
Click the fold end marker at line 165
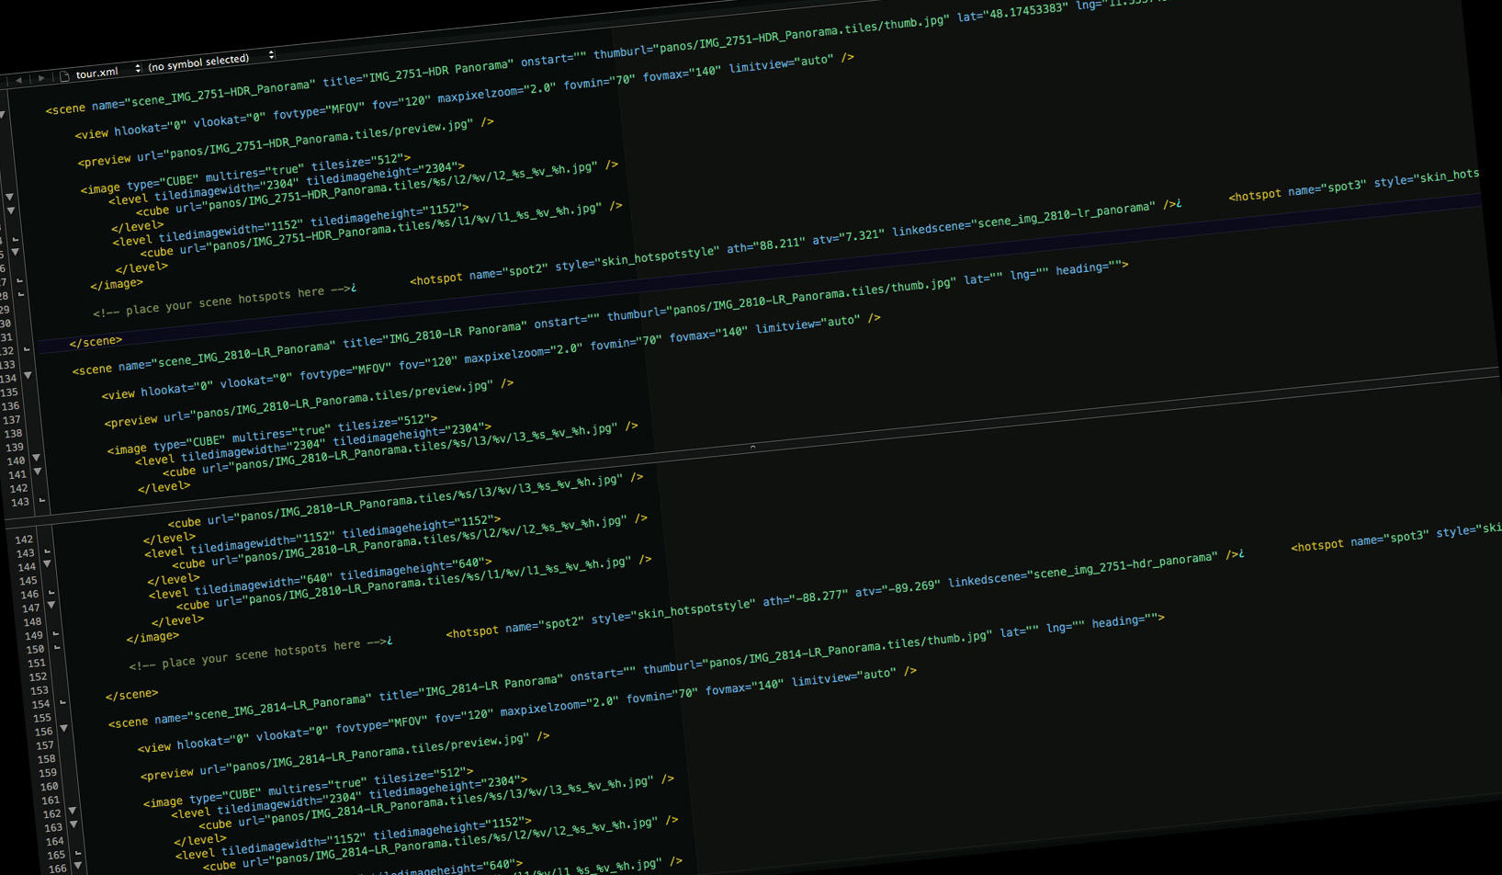(x=78, y=853)
